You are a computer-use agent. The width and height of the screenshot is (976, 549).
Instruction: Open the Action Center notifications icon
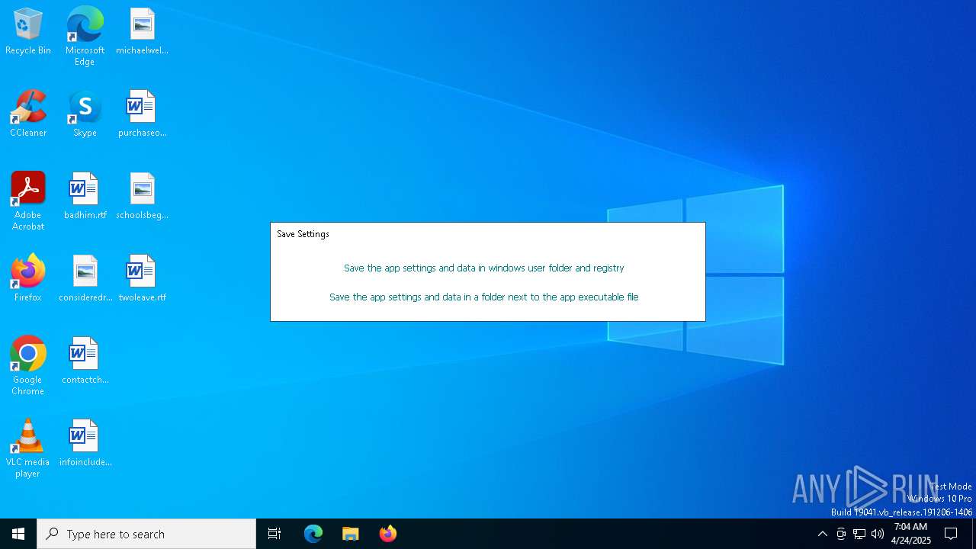[951, 534]
